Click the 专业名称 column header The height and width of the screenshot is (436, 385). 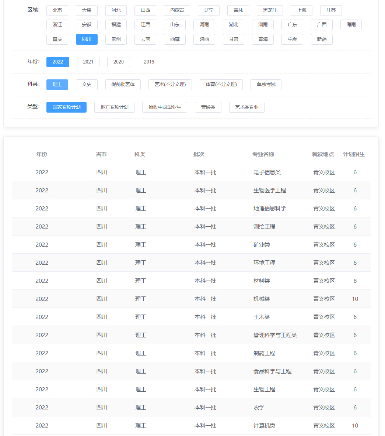[263, 154]
